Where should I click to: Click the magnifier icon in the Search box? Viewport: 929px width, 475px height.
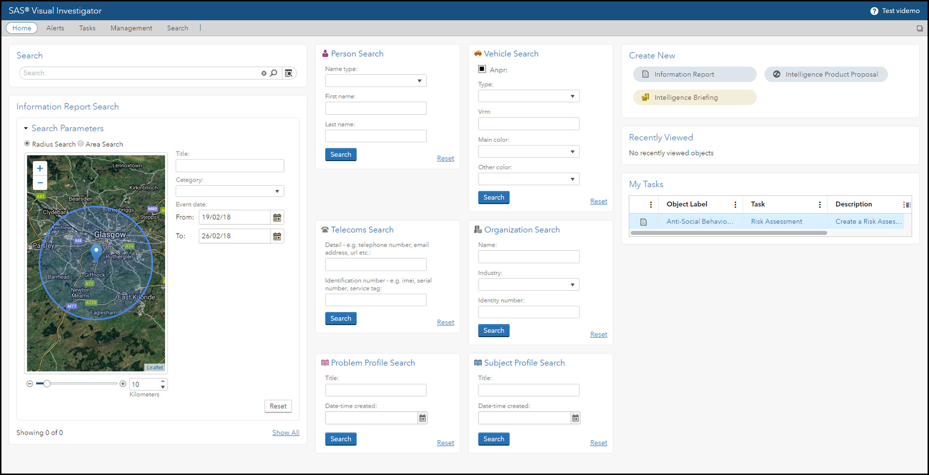pyautogui.click(x=274, y=73)
